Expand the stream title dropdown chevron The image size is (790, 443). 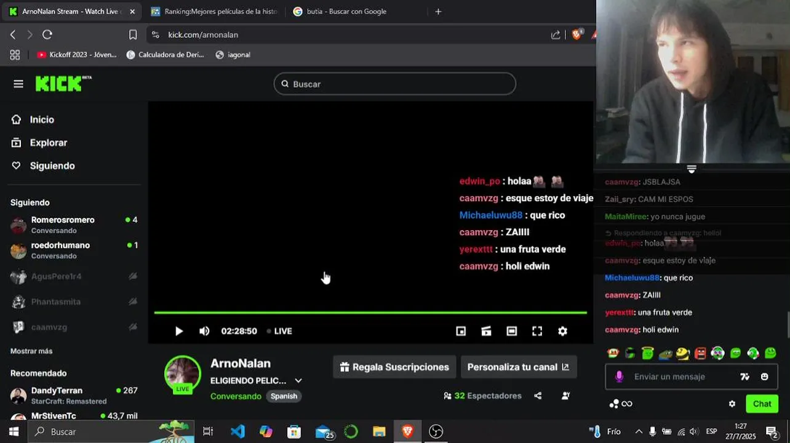coord(298,381)
